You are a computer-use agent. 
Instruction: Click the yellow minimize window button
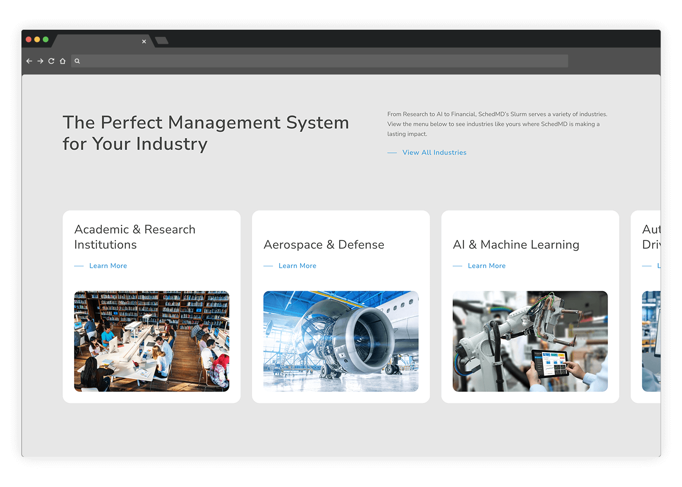[37, 39]
